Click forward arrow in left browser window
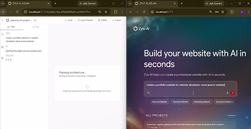Viewport: 251px width, 129px height. pos(10,12)
